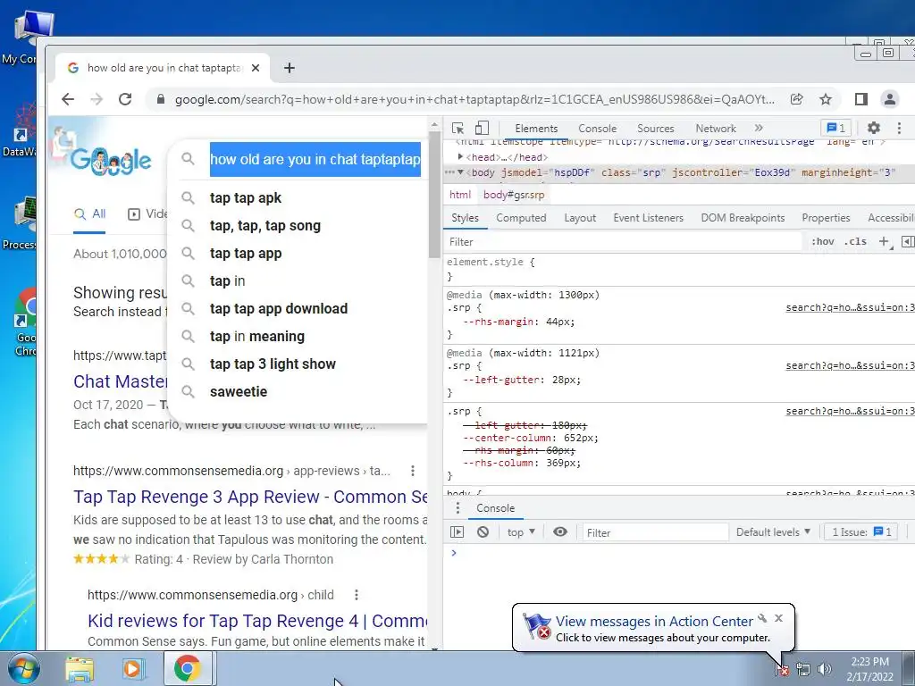Switch to the Sources tab in DevTools
The height and width of the screenshot is (686, 915).
pyautogui.click(x=655, y=129)
